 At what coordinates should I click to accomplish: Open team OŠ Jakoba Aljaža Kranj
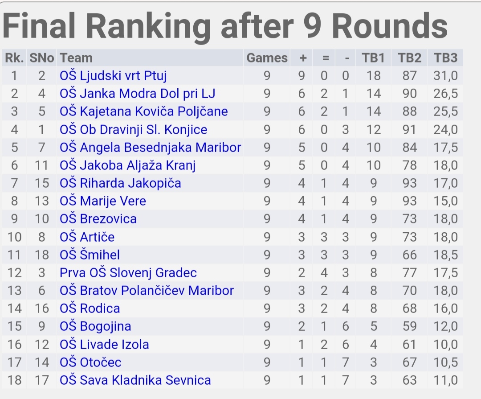(x=128, y=165)
